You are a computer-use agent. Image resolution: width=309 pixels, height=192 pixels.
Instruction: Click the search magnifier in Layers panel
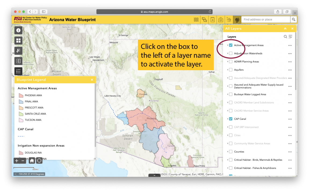(285, 37)
